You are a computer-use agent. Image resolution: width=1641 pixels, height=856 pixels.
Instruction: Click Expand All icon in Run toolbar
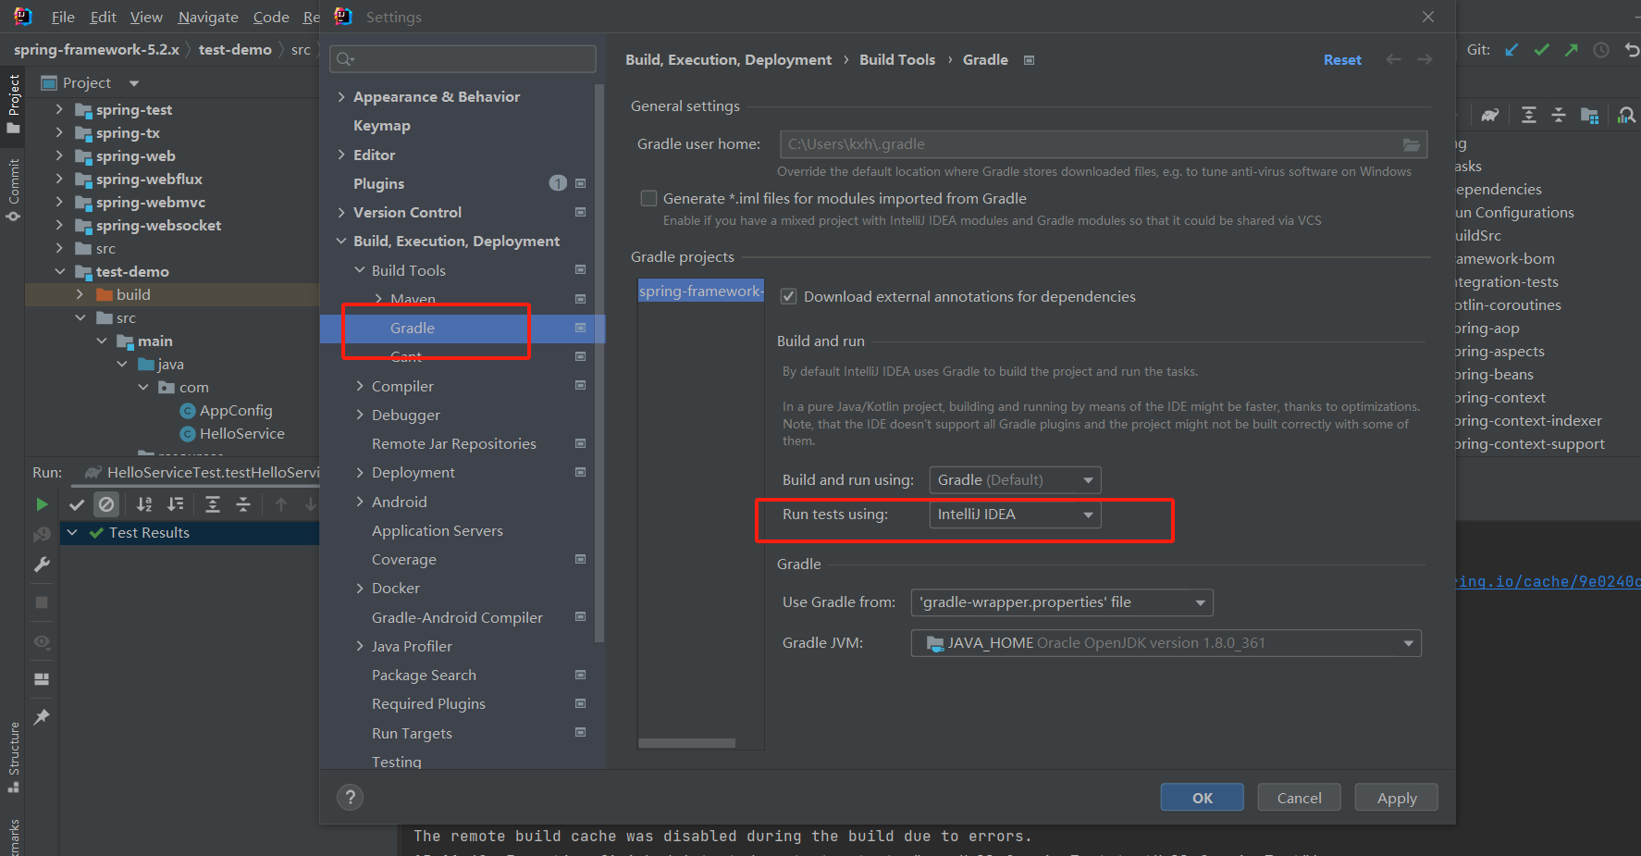213,504
